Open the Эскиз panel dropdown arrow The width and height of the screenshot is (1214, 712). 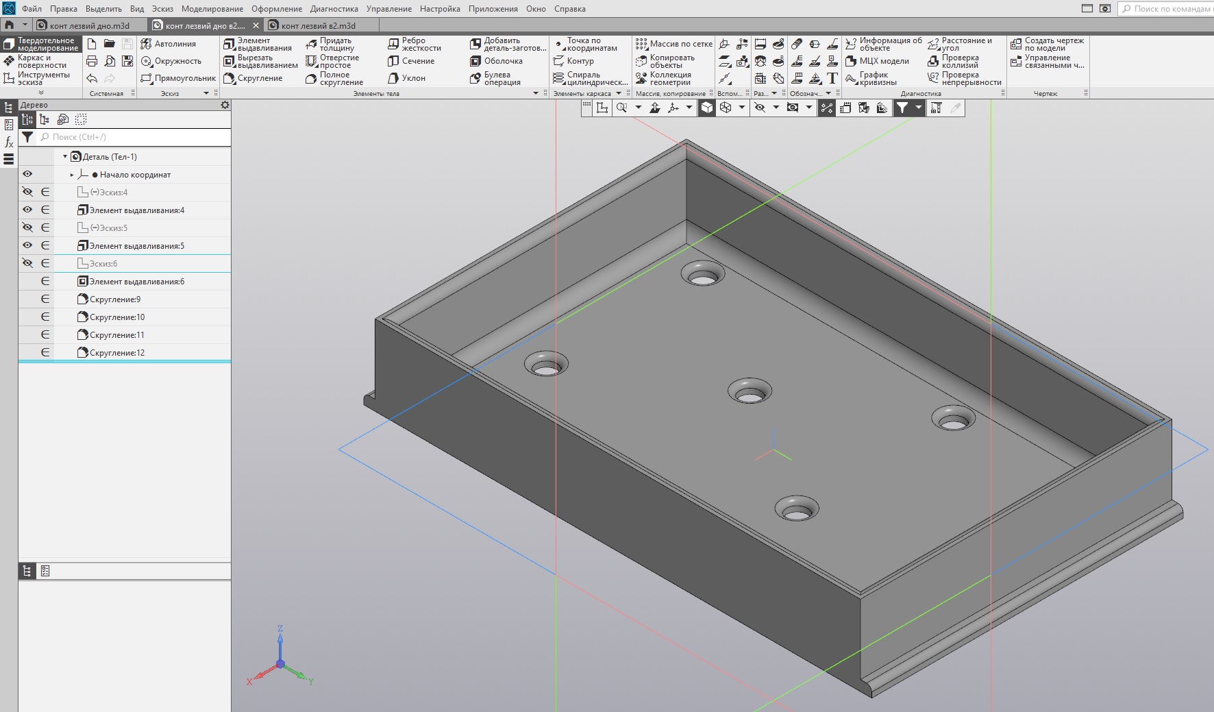coord(206,93)
